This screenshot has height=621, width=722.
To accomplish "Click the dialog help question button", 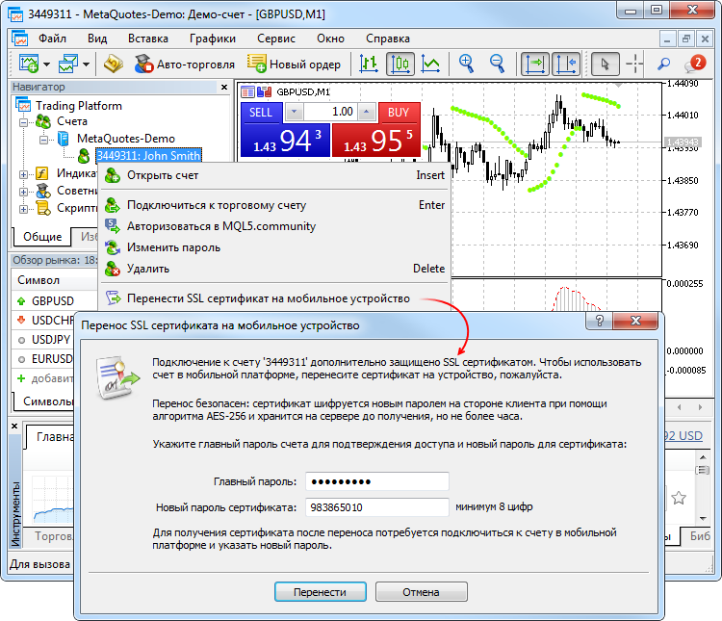I will [600, 321].
